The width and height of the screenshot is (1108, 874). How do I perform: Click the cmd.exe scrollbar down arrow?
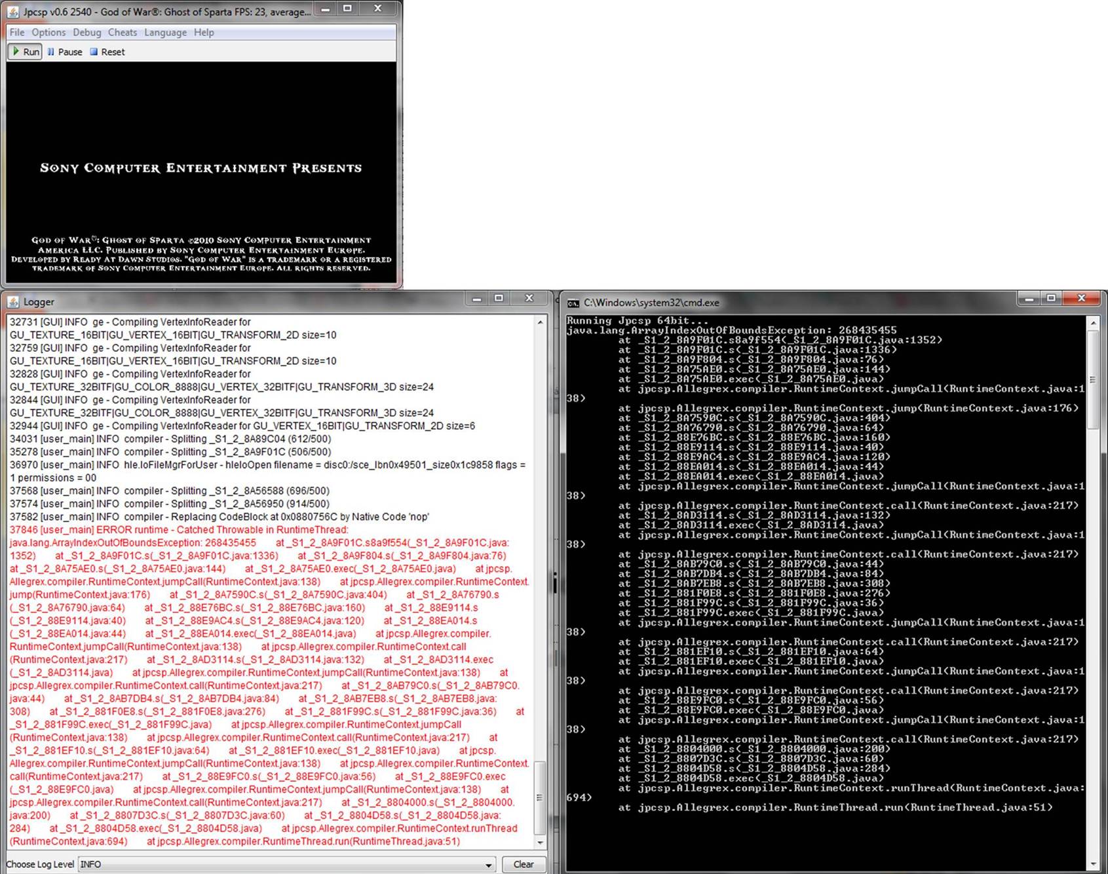pos(1092,865)
